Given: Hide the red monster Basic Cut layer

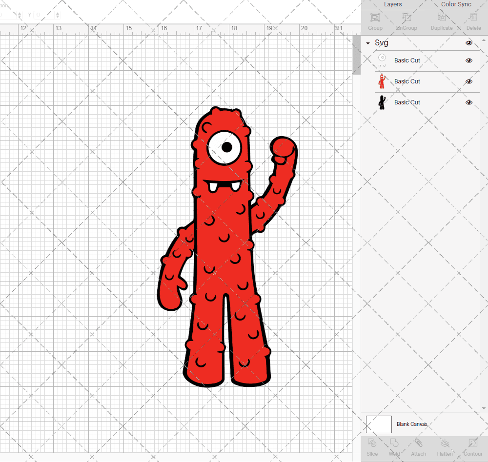Looking at the screenshot, I should click(x=469, y=81).
